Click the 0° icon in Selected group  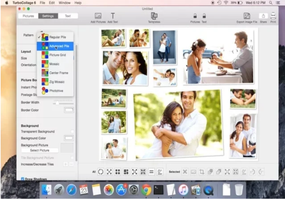(244, 172)
